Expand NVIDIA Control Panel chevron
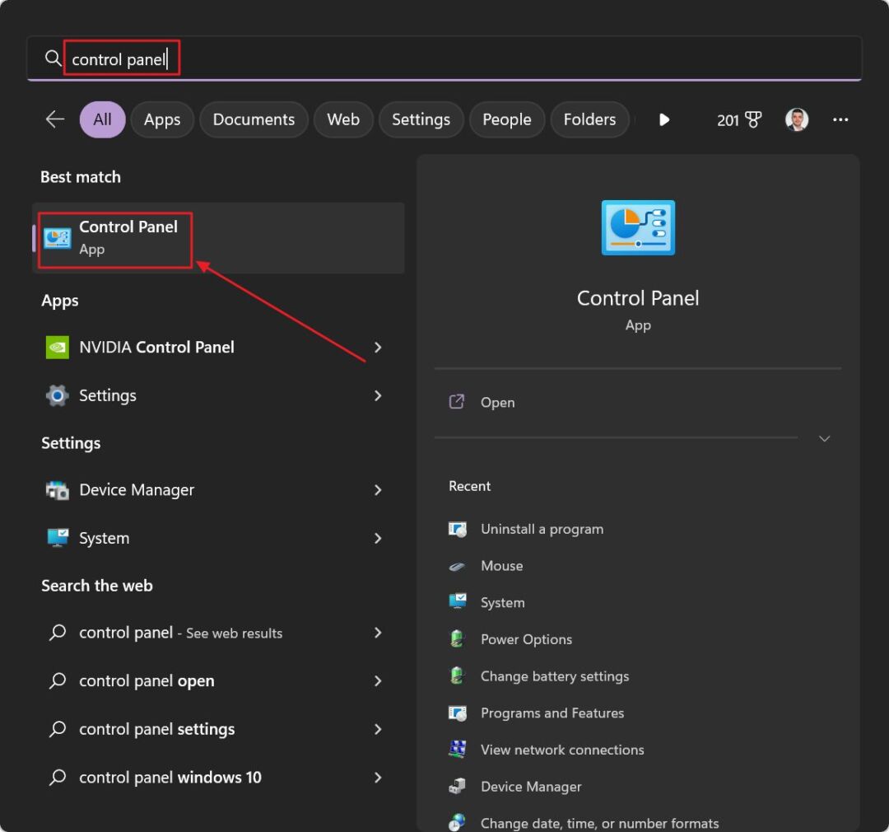Viewport: 889px width, 832px height. (x=378, y=348)
